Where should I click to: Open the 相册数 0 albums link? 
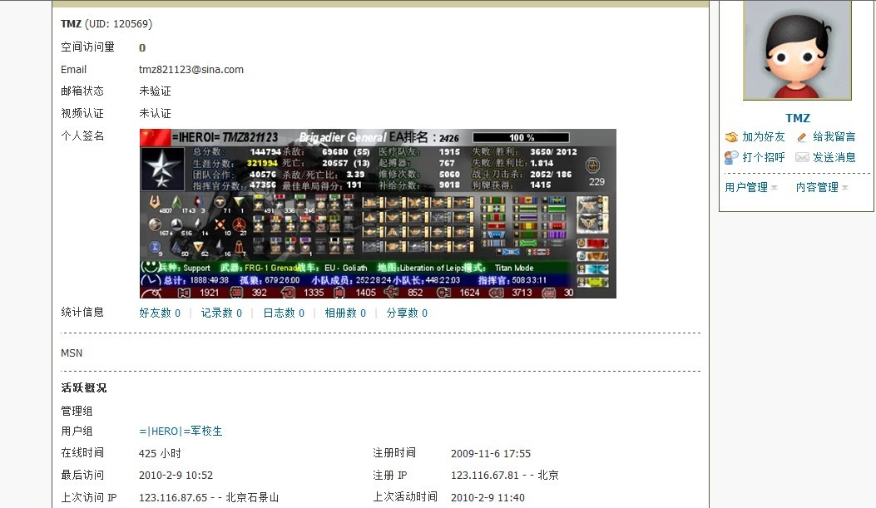(345, 313)
